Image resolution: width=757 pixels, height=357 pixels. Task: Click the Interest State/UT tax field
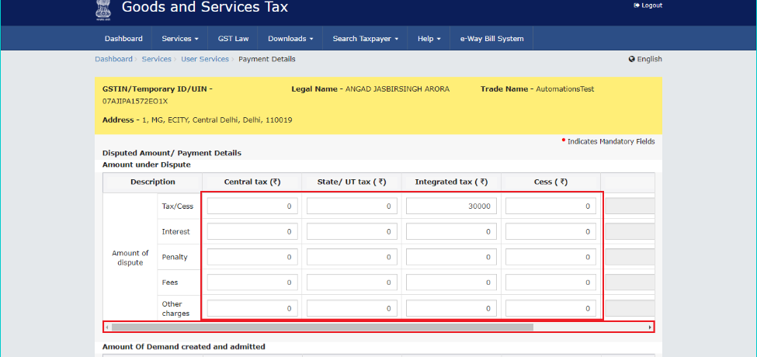[352, 231]
